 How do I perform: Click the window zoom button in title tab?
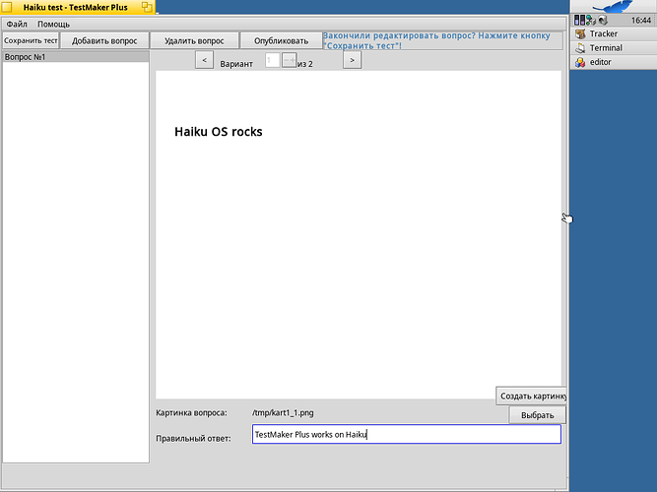[147, 7]
